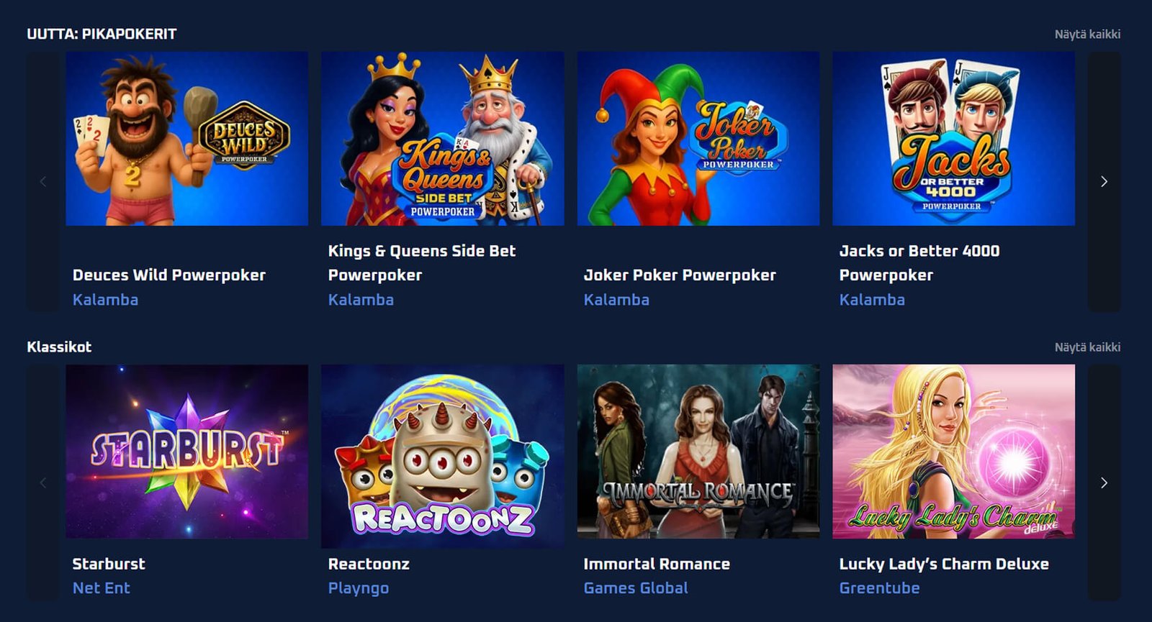Launch Lucky Lady's Charm Deluxe thumbnail
This screenshot has width=1152, height=622.
(x=953, y=451)
